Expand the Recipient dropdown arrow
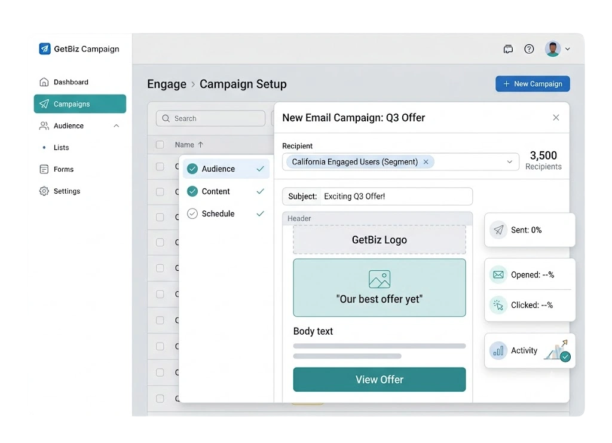The width and height of the screenshot is (612, 443). tap(509, 161)
